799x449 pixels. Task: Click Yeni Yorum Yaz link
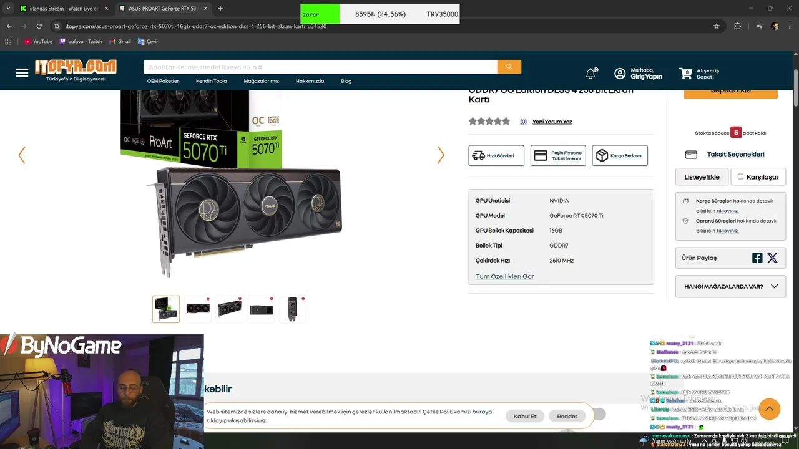[x=552, y=122]
